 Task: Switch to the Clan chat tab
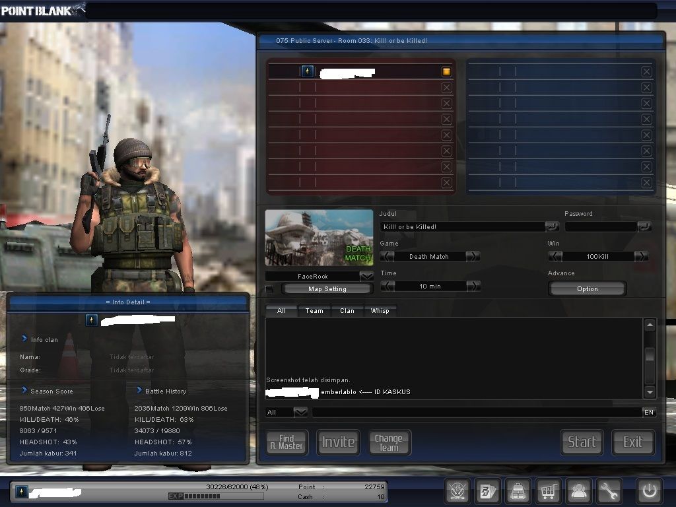pos(347,311)
